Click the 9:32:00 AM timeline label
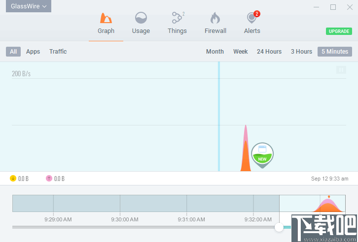Viewport: 358px width, 242px height. [258, 219]
